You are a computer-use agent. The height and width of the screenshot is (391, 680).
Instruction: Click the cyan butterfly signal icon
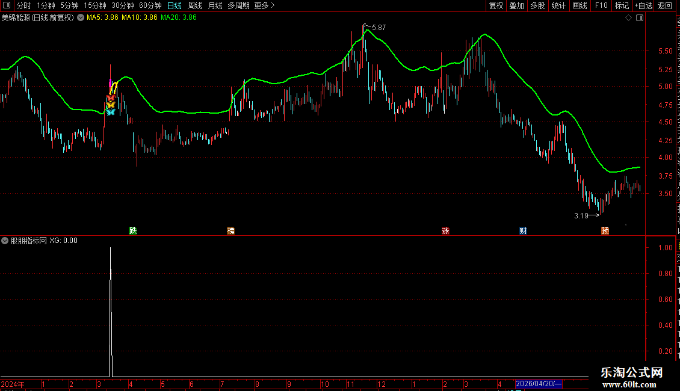click(111, 112)
